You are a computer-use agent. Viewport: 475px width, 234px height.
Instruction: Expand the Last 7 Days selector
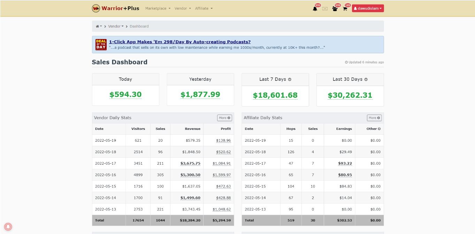point(275,79)
